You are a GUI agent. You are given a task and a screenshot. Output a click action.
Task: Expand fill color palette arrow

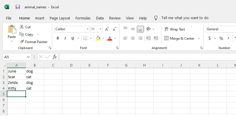coord(103,38)
